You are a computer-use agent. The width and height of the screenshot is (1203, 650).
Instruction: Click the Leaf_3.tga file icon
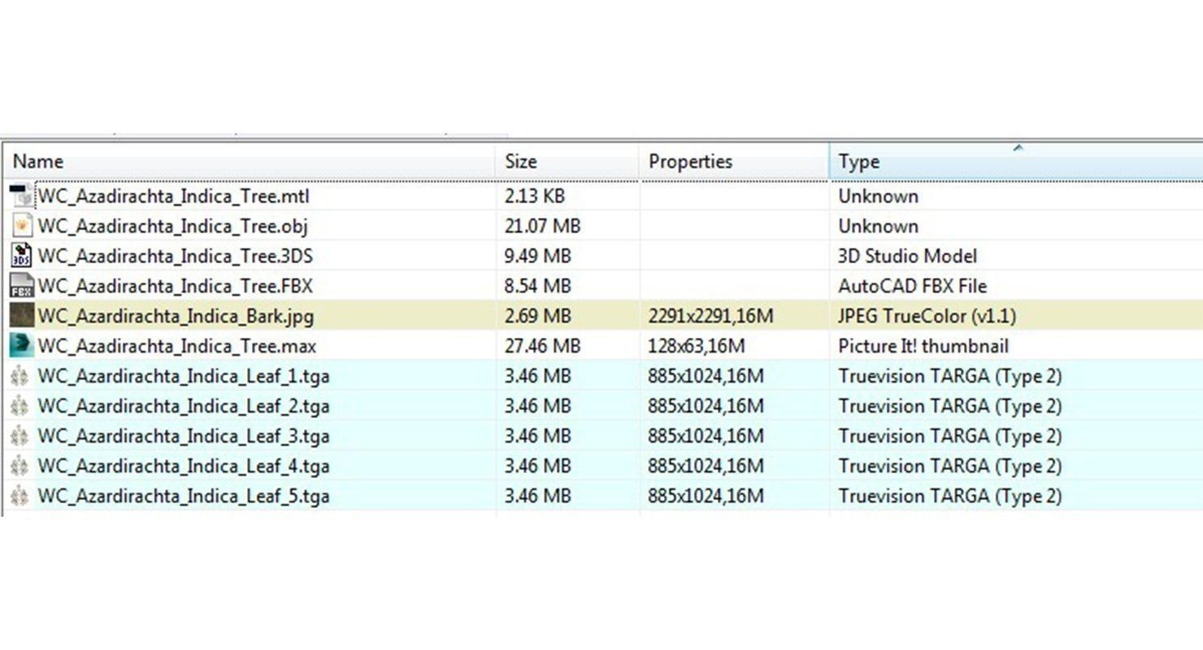[22, 436]
